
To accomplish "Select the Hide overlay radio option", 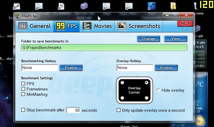I will pos(158,90).
